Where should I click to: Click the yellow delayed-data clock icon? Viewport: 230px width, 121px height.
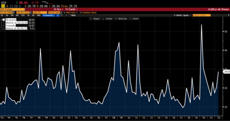pyautogui.click(x=3, y=5)
